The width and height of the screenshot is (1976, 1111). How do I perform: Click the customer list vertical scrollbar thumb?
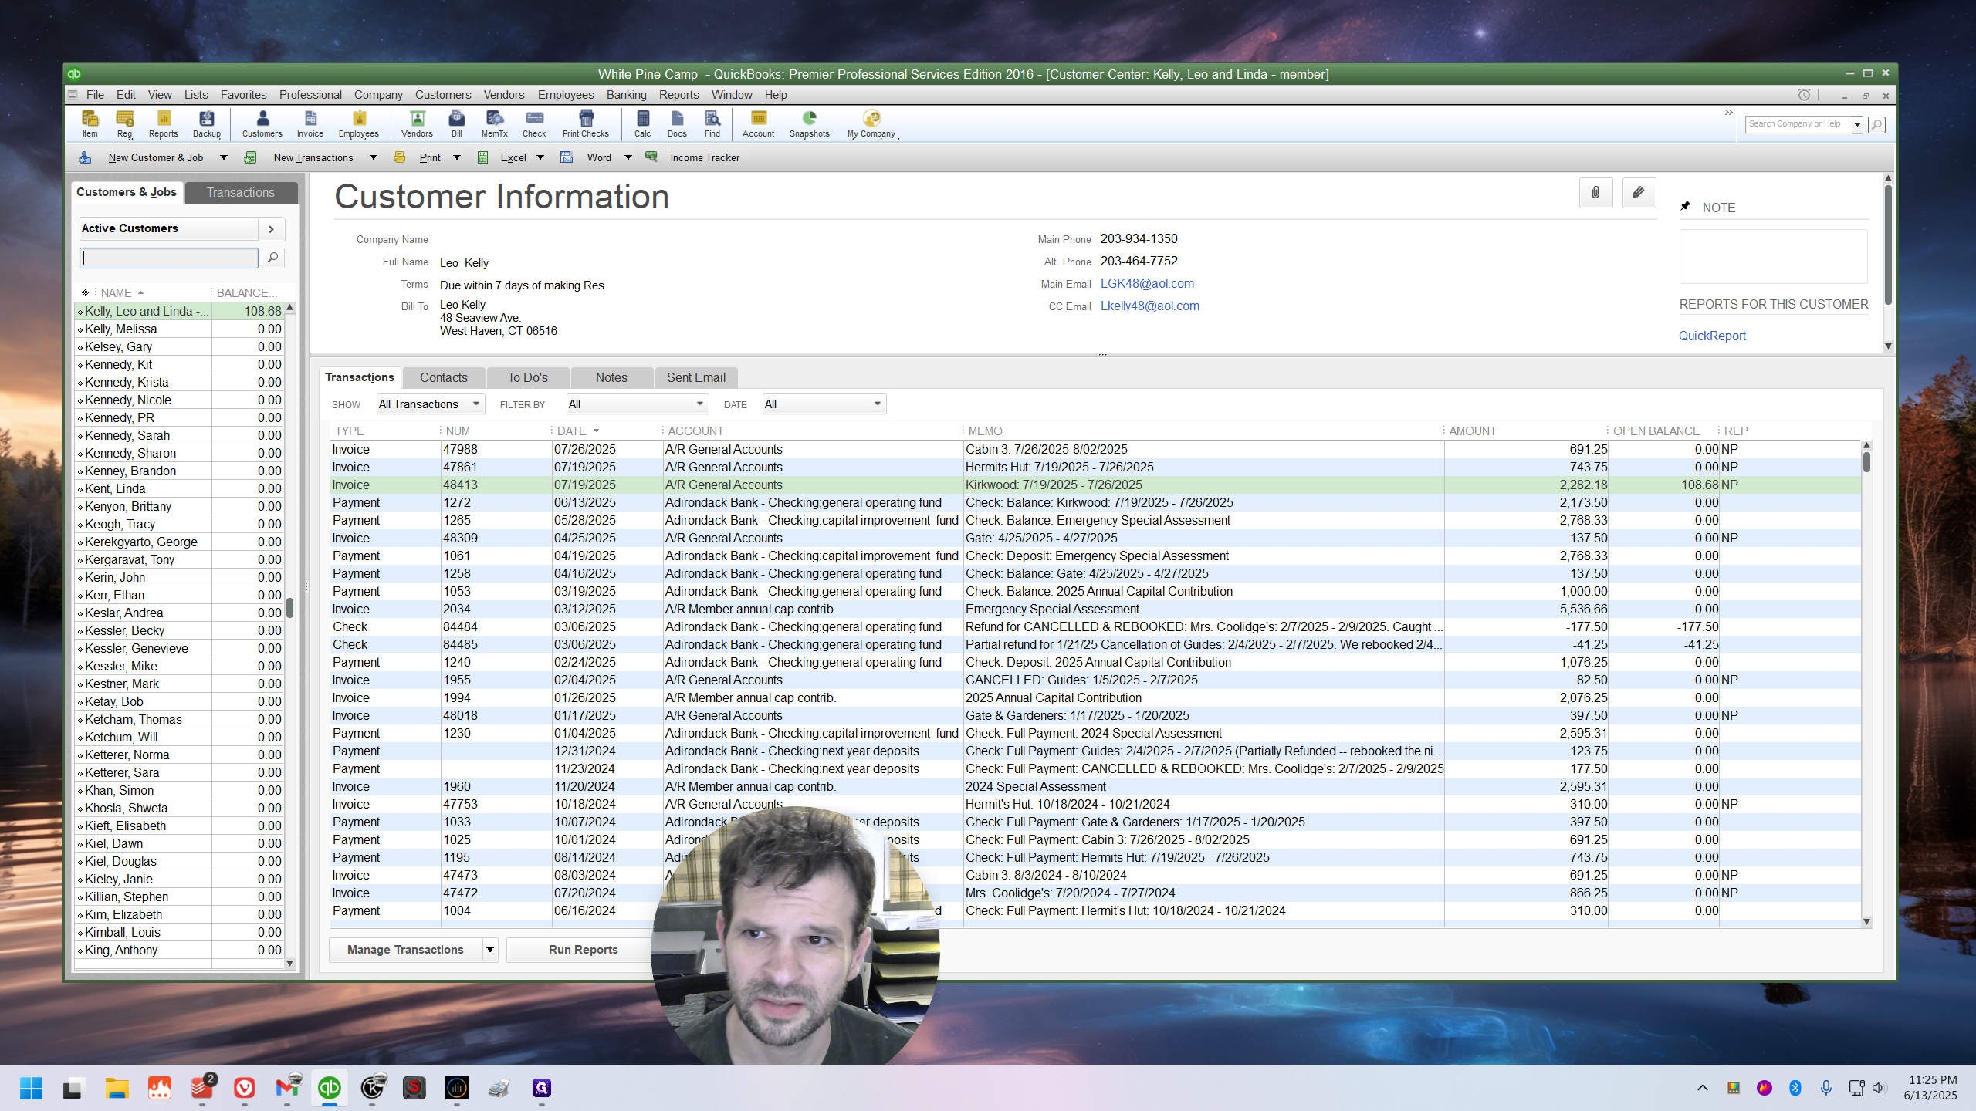coord(290,608)
